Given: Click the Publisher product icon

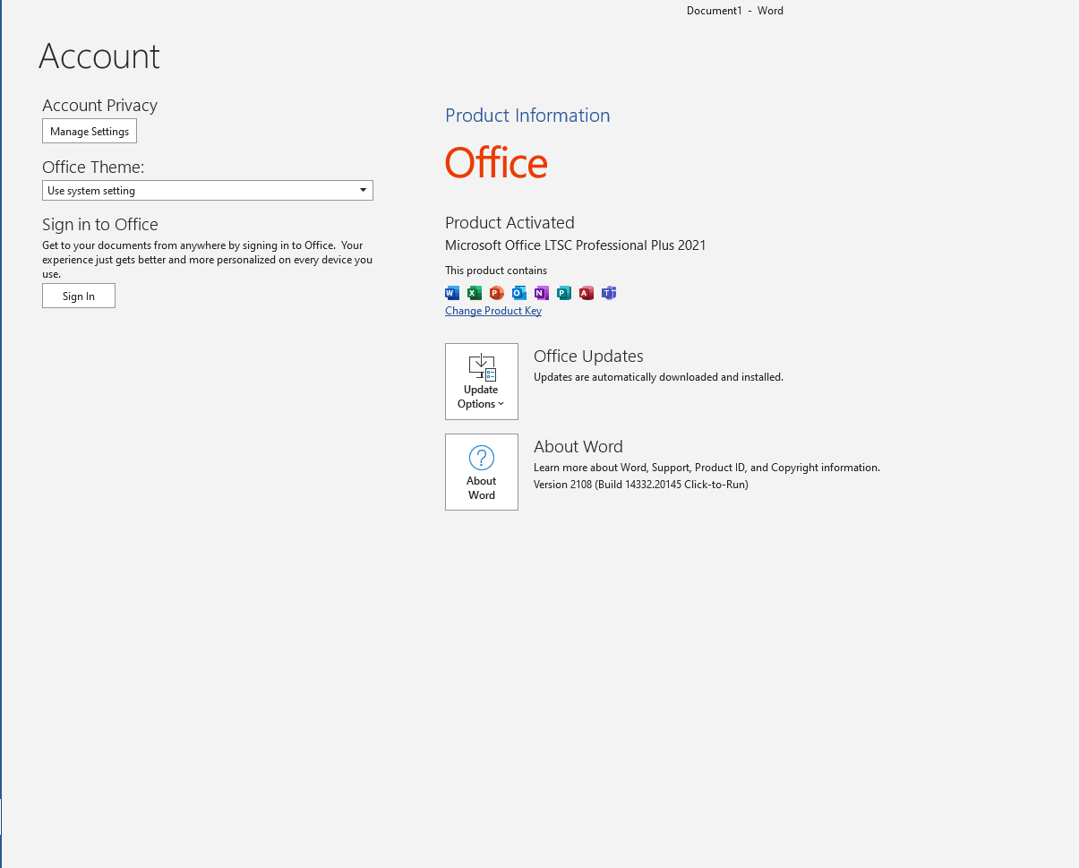Looking at the screenshot, I should pyautogui.click(x=564, y=293).
